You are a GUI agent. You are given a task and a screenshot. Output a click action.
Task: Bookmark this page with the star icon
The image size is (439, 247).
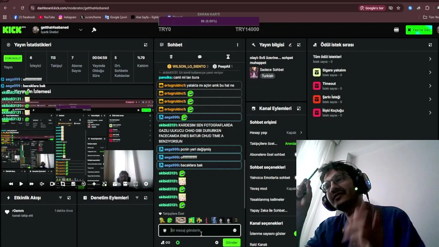pyautogui.click(x=398, y=8)
